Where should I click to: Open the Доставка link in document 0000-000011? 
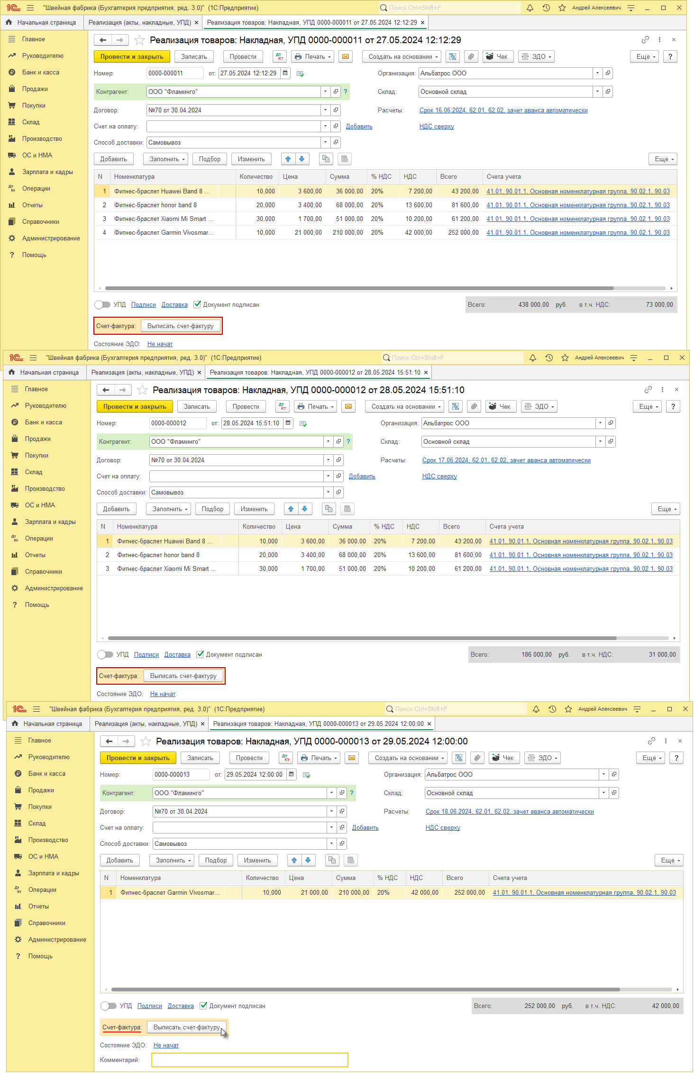(174, 304)
